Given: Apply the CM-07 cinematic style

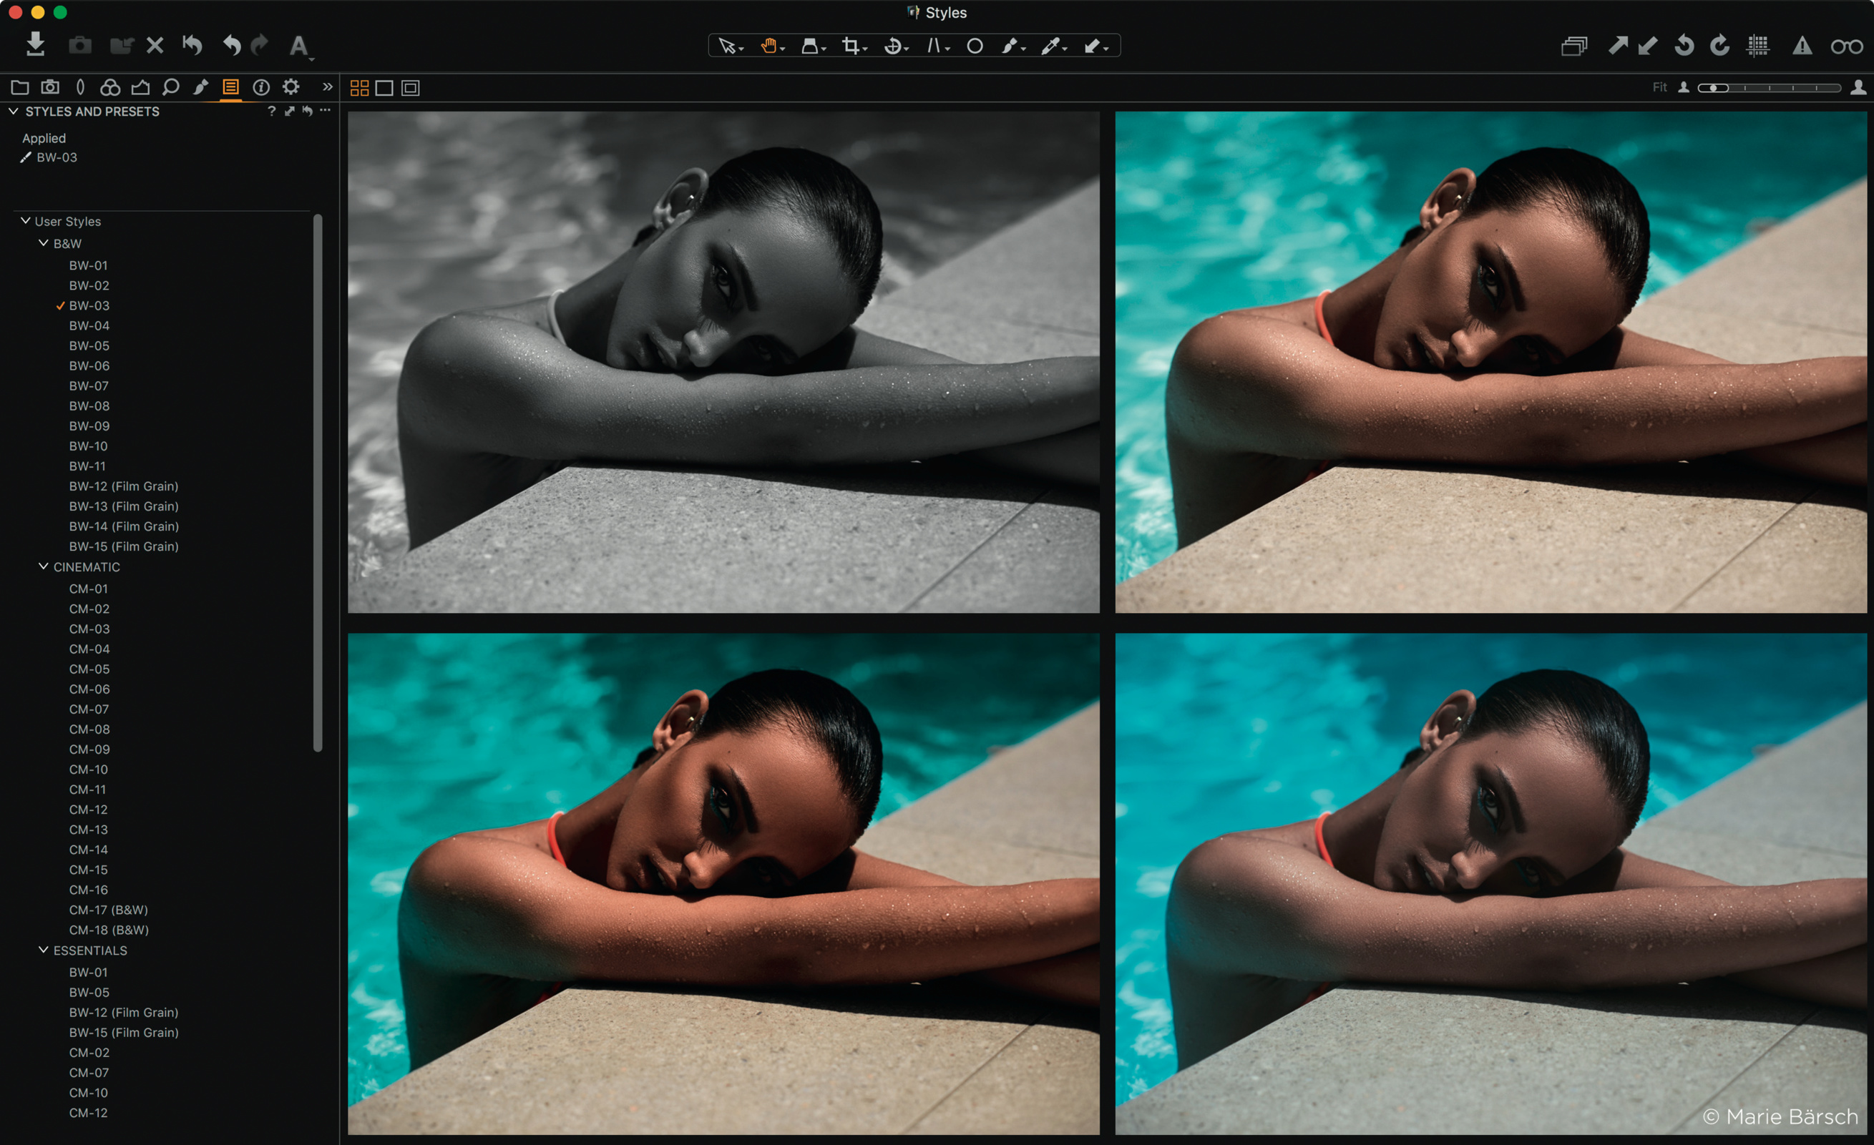Looking at the screenshot, I should click(x=89, y=709).
